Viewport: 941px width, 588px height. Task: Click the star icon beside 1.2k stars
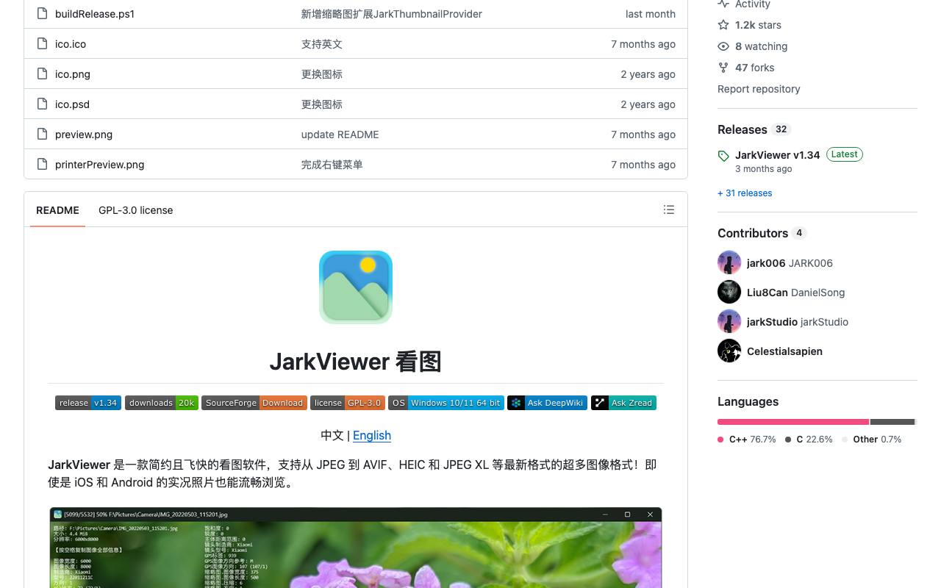coord(723,25)
